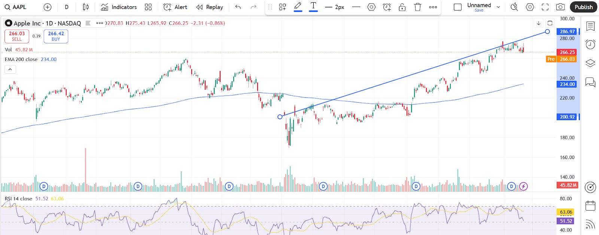Click the compare or add symbol plus icon
This screenshot has width=599, height=235.
tap(48, 7)
